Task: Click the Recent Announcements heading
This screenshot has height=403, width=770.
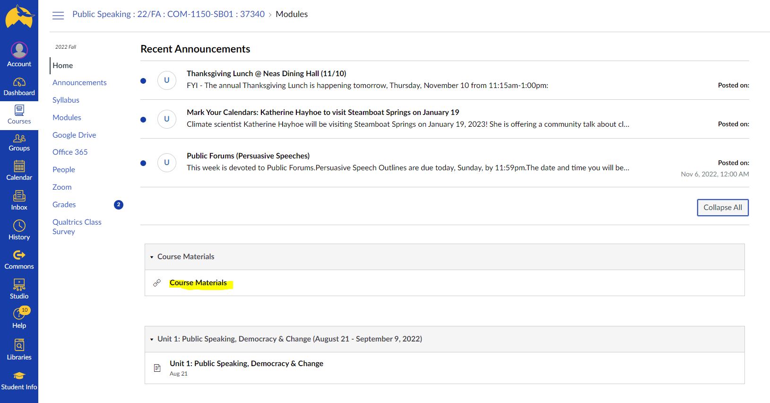Action: pos(195,49)
